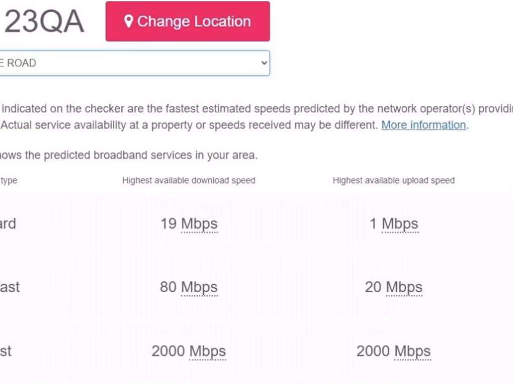Image resolution: width=513 pixels, height=385 pixels.
Task: Click the Highest available upload speed header
Action: 394,180
